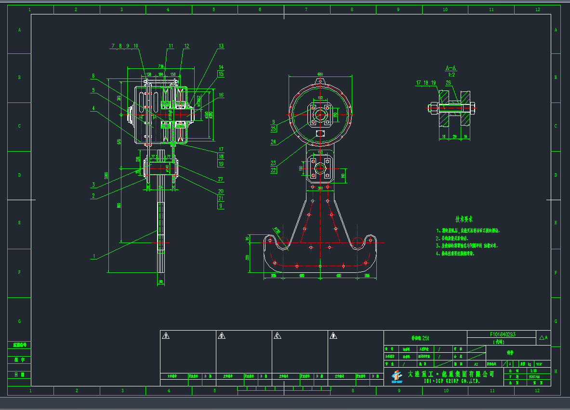Click the 800 vertical dimension
This screenshot has width=570, height=410.
[119, 205]
